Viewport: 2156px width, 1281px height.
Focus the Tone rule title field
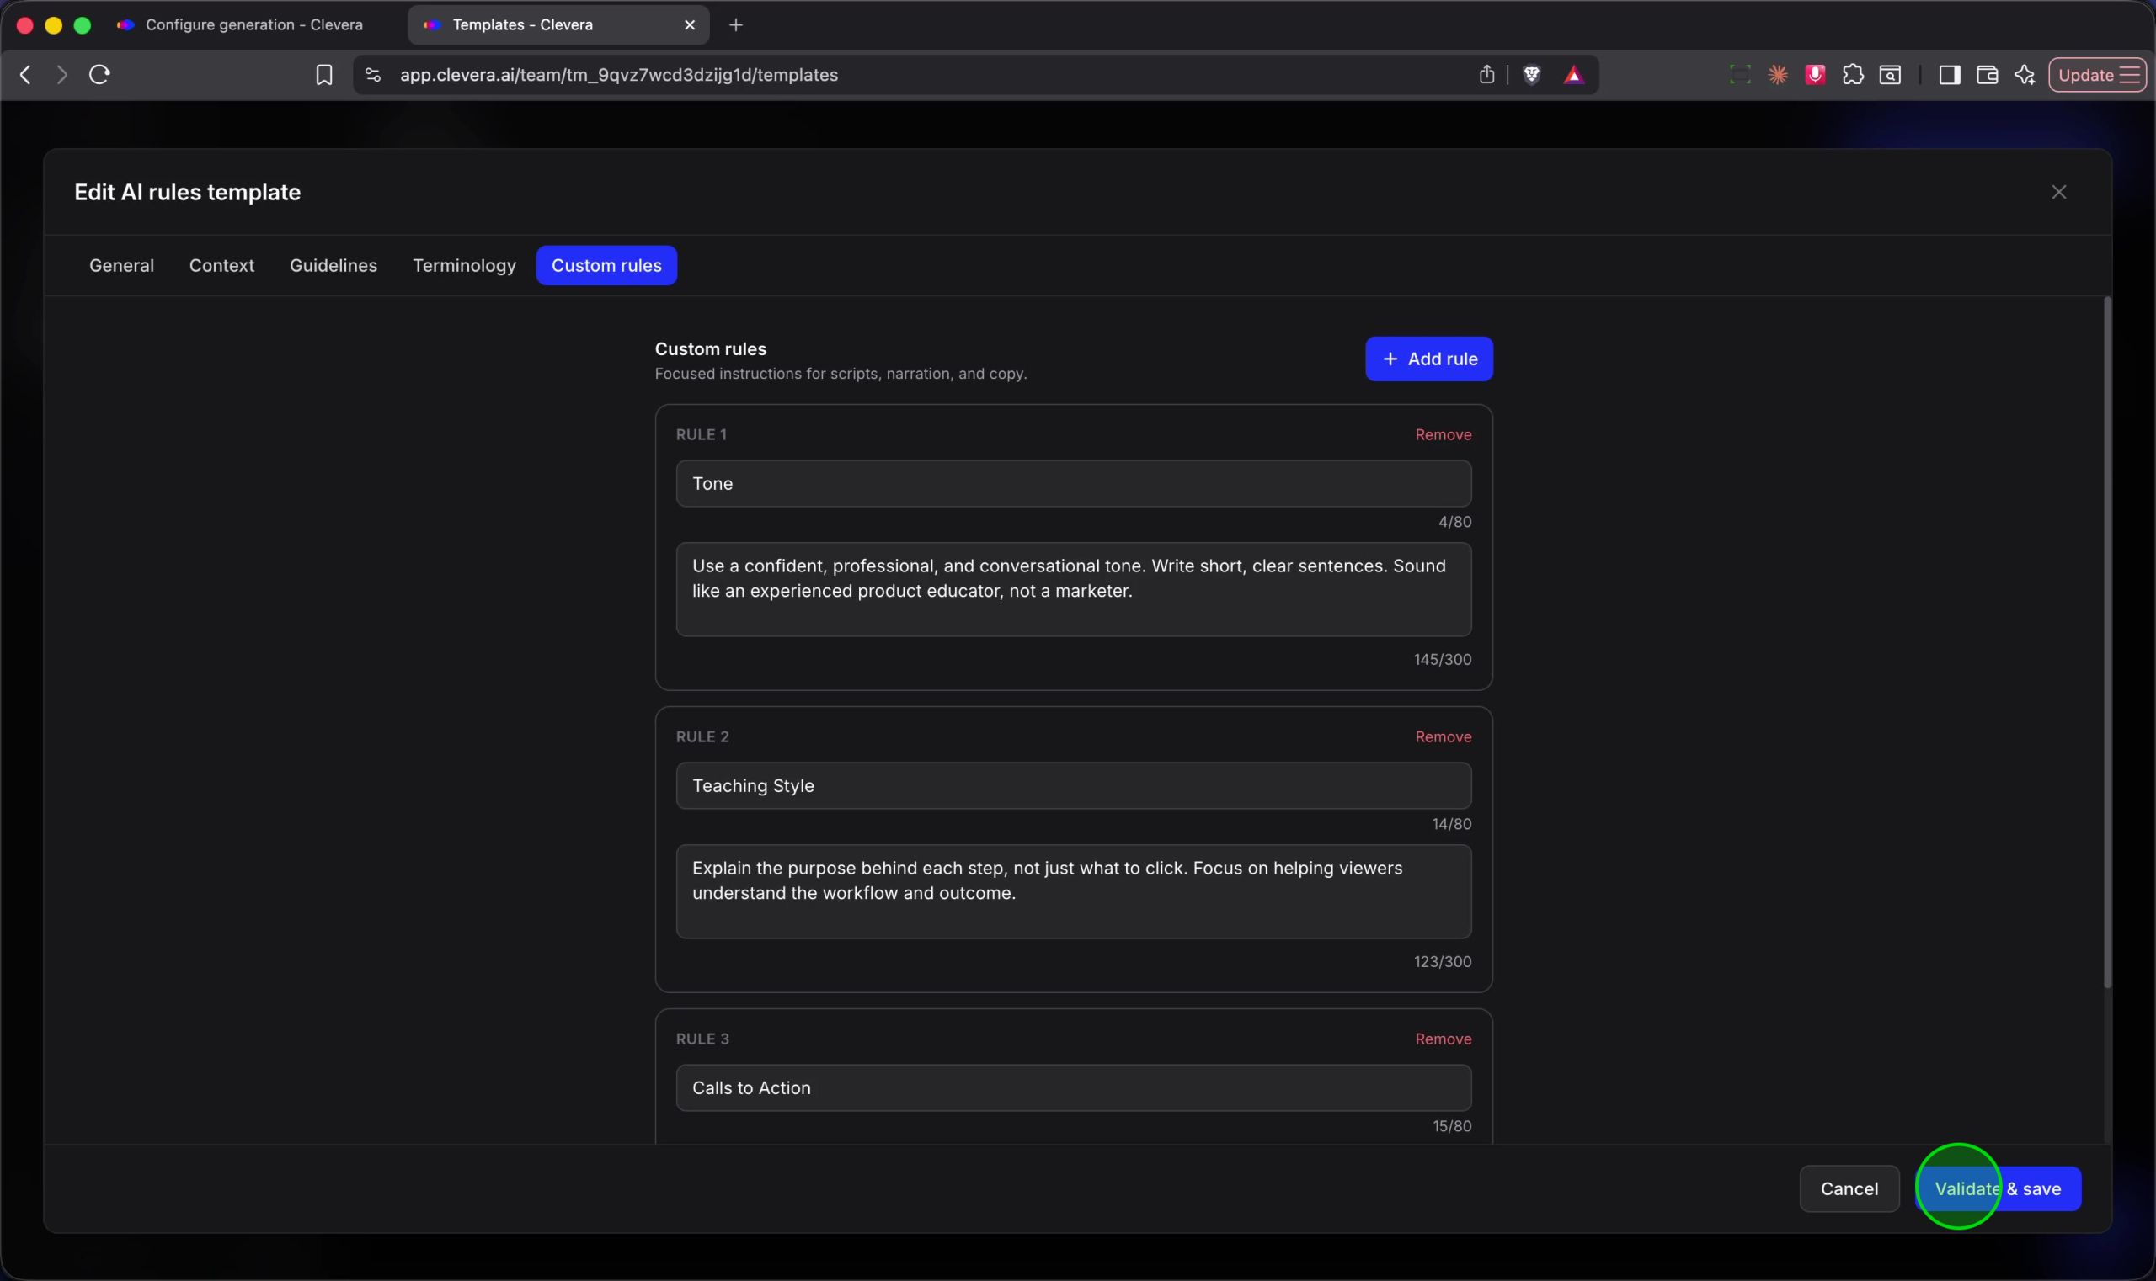click(x=1074, y=484)
